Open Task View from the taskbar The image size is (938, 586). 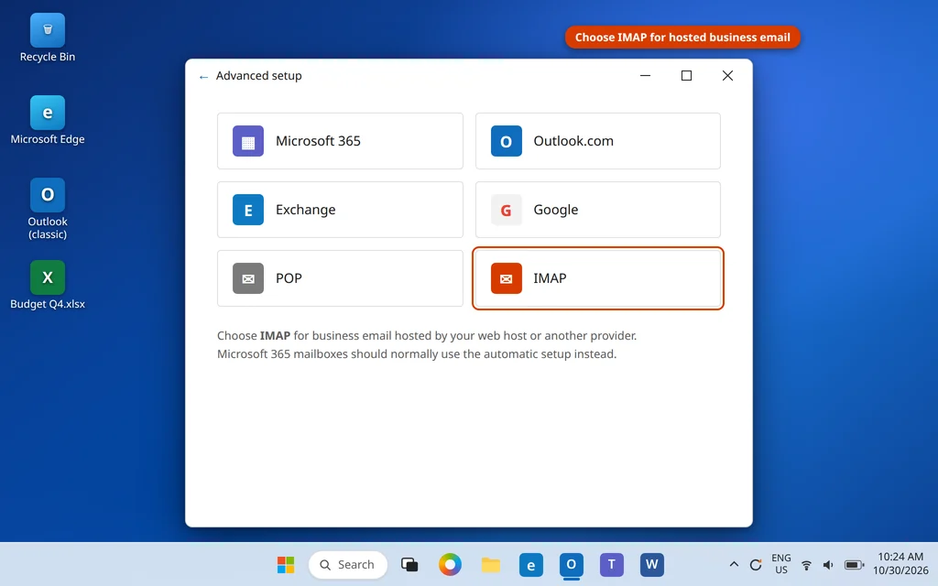pos(409,564)
